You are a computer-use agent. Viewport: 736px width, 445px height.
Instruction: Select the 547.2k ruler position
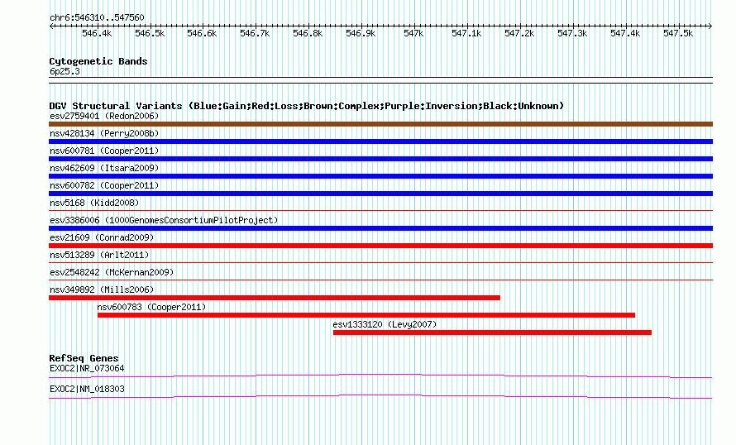tap(519, 33)
